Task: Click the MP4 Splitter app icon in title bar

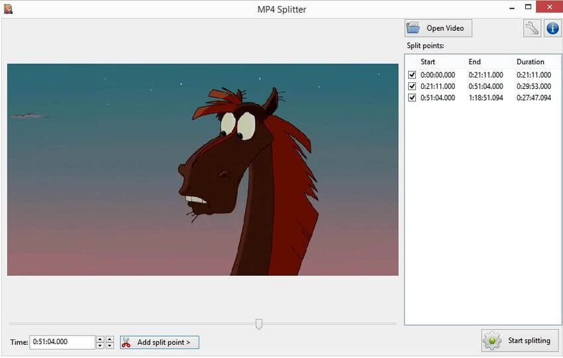Action: click(x=8, y=9)
